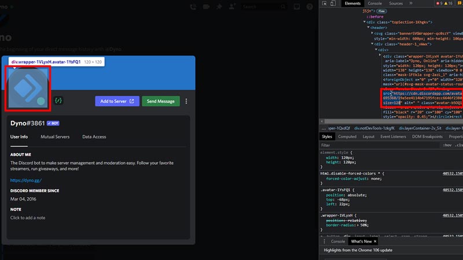The width and height of the screenshot is (463, 260).
Task: Activate the inspect element picker icon
Action: click(324, 3)
